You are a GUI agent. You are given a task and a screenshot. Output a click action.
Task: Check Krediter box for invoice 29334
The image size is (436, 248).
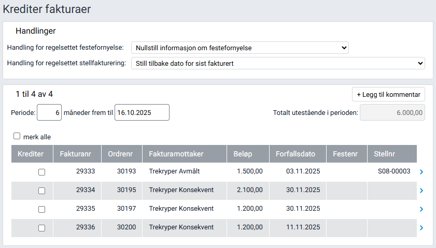(41, 191)
